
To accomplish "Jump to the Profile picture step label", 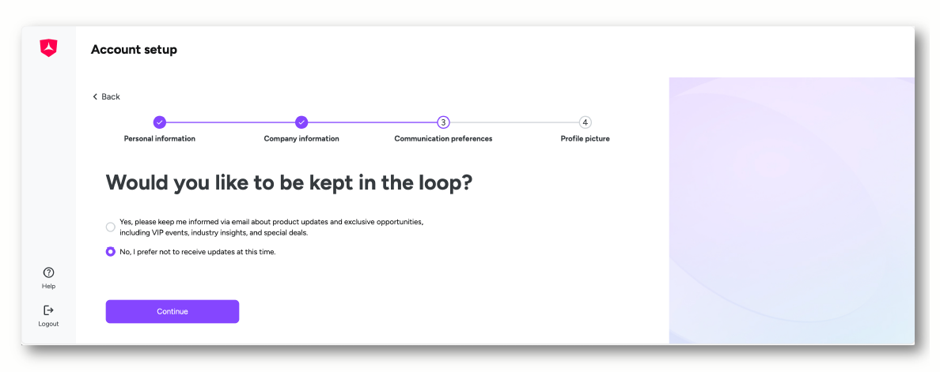I will [585, 139].
